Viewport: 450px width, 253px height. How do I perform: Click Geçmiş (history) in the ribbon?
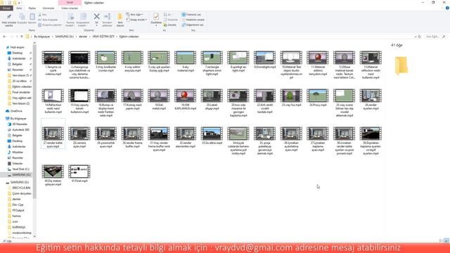170,25
